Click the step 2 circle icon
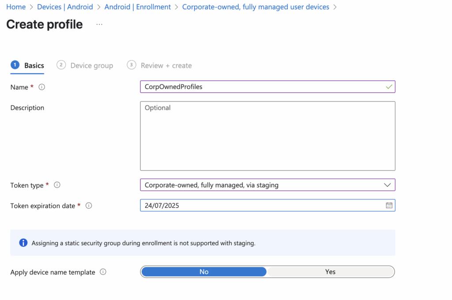 pos(61,65)
